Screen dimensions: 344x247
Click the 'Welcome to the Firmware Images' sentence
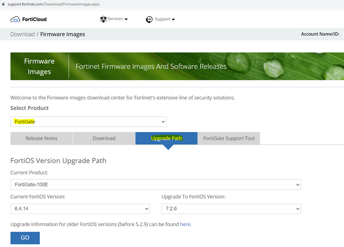click(x=122, y=98)
